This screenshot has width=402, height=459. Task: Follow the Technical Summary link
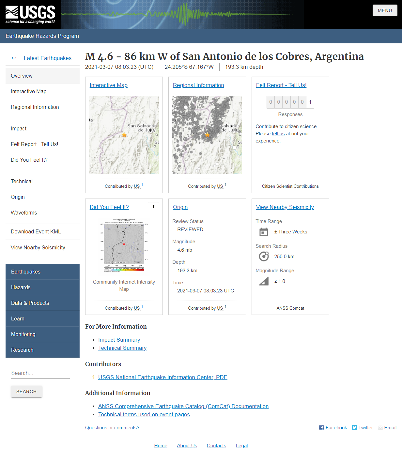[122, 348]
